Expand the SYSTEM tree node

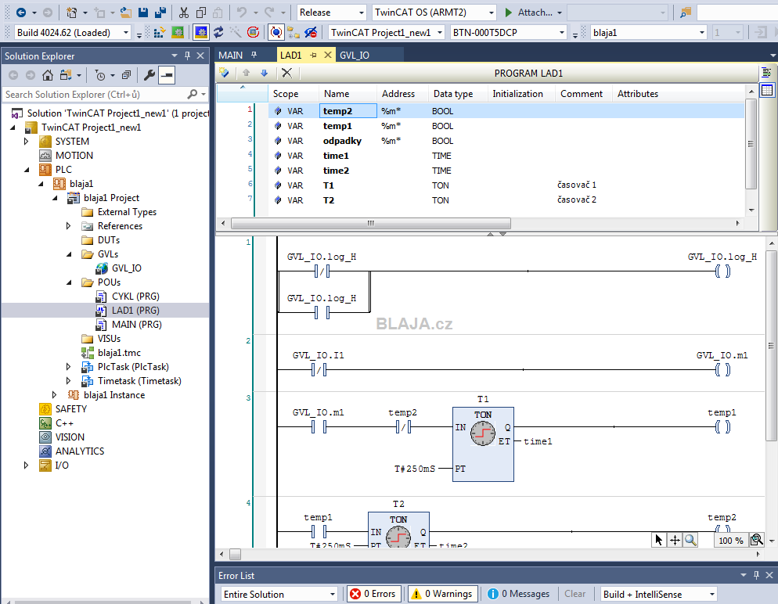(x=27, y=142)
